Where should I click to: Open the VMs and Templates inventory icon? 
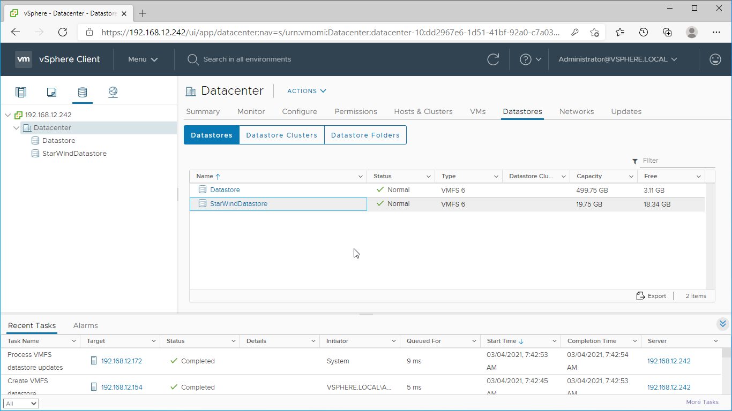[x=51, y=92]
